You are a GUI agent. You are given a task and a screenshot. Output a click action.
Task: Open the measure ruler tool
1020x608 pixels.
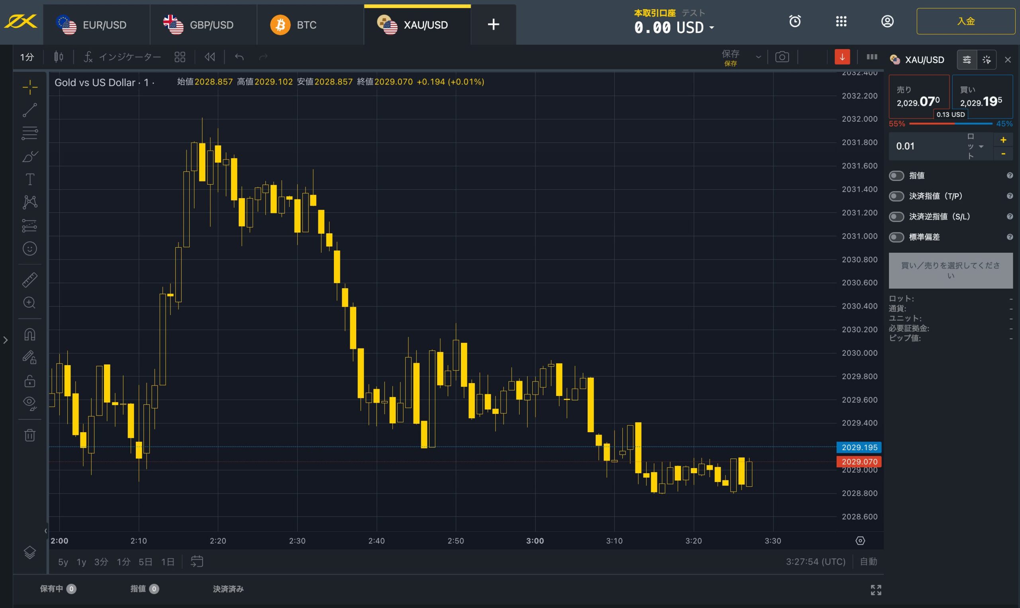coord(29,279)
